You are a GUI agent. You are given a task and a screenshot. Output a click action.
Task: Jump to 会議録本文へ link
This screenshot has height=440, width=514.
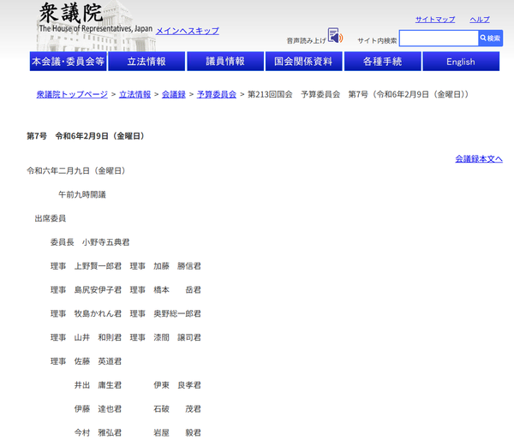click(x=478, y=158)
